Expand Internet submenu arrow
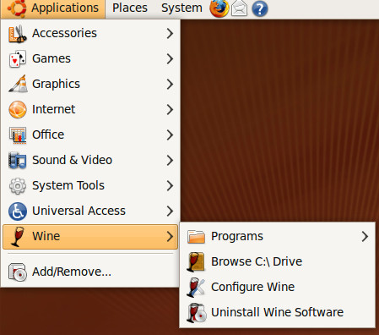Viewport: 379px width, 335px height. (170, 109)
